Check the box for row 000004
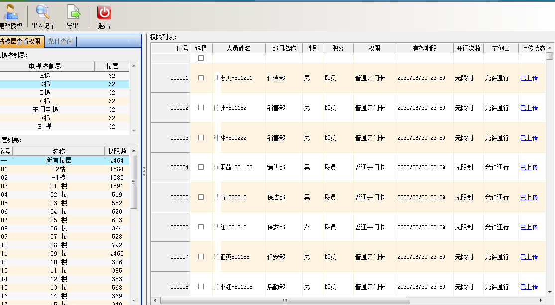This screenshot has width=555, height=305. [201, 167]
